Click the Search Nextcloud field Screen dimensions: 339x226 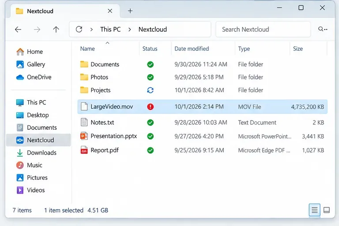pyautogui.click(x=263, y=29)
